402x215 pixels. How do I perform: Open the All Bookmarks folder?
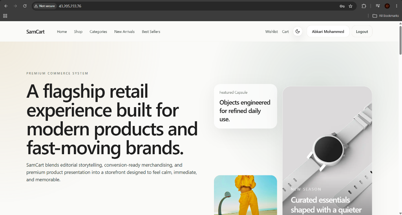[x=386, y=16]
